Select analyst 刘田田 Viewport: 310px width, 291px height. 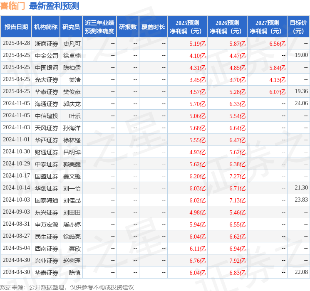pyautogui.click(x=72, y=212)
